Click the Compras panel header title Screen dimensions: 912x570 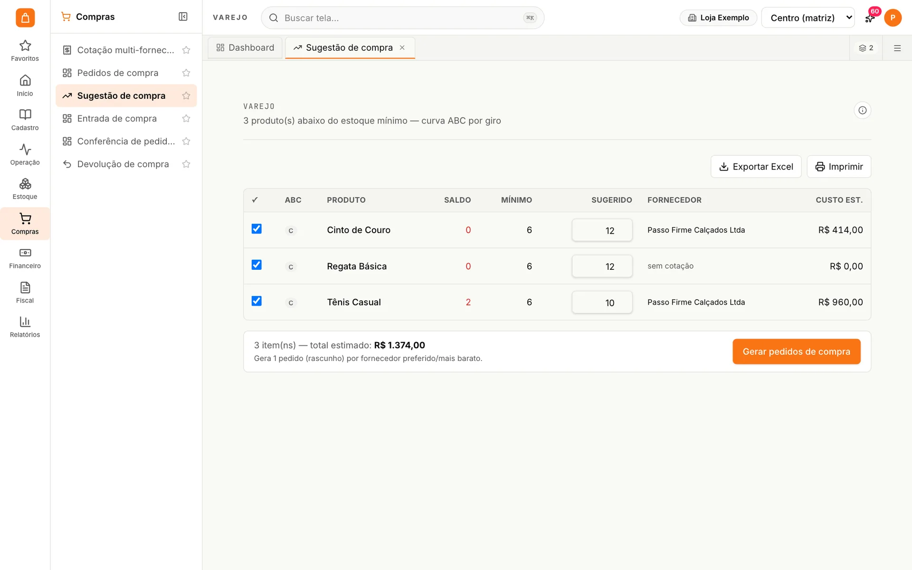(95, 17)
